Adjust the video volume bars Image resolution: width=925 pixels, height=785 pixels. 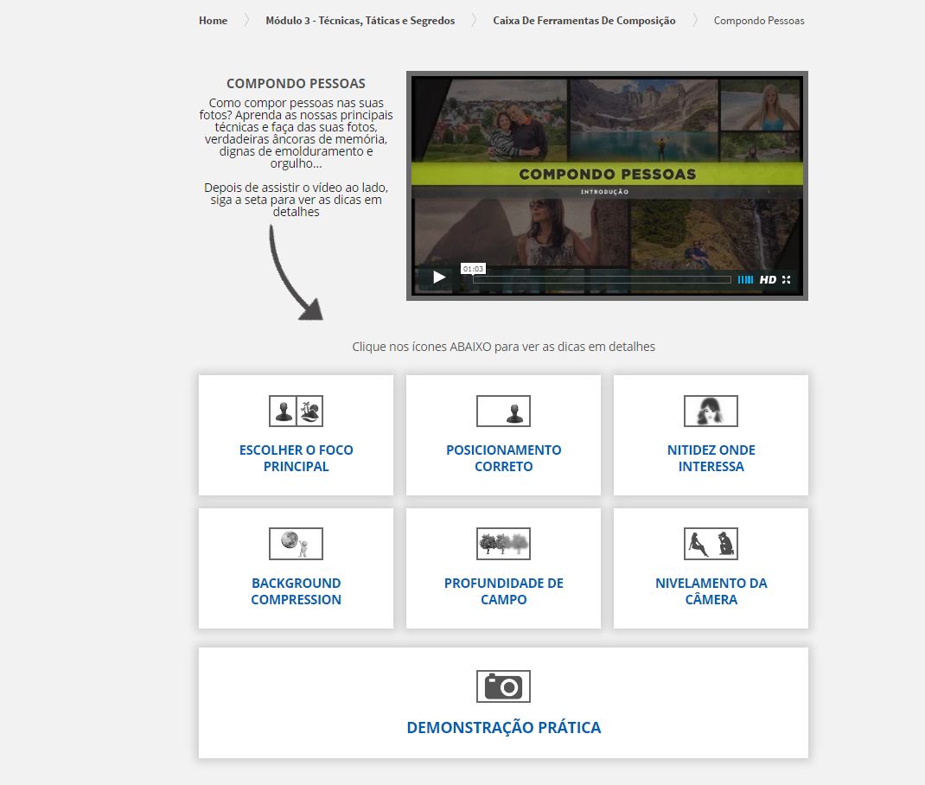[745, 279]
